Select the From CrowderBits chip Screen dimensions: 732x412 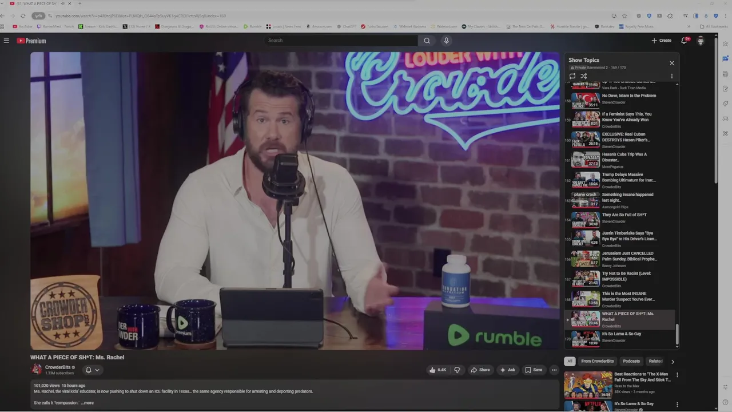click(x=598, y=361)
